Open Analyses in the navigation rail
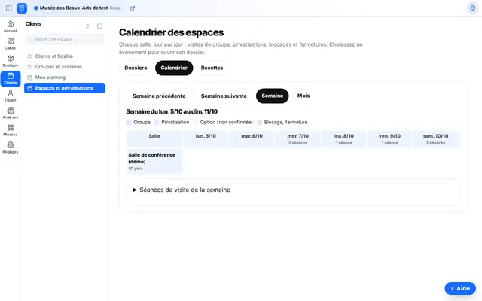The image size is (482, 301). click(x=11, y=113)
